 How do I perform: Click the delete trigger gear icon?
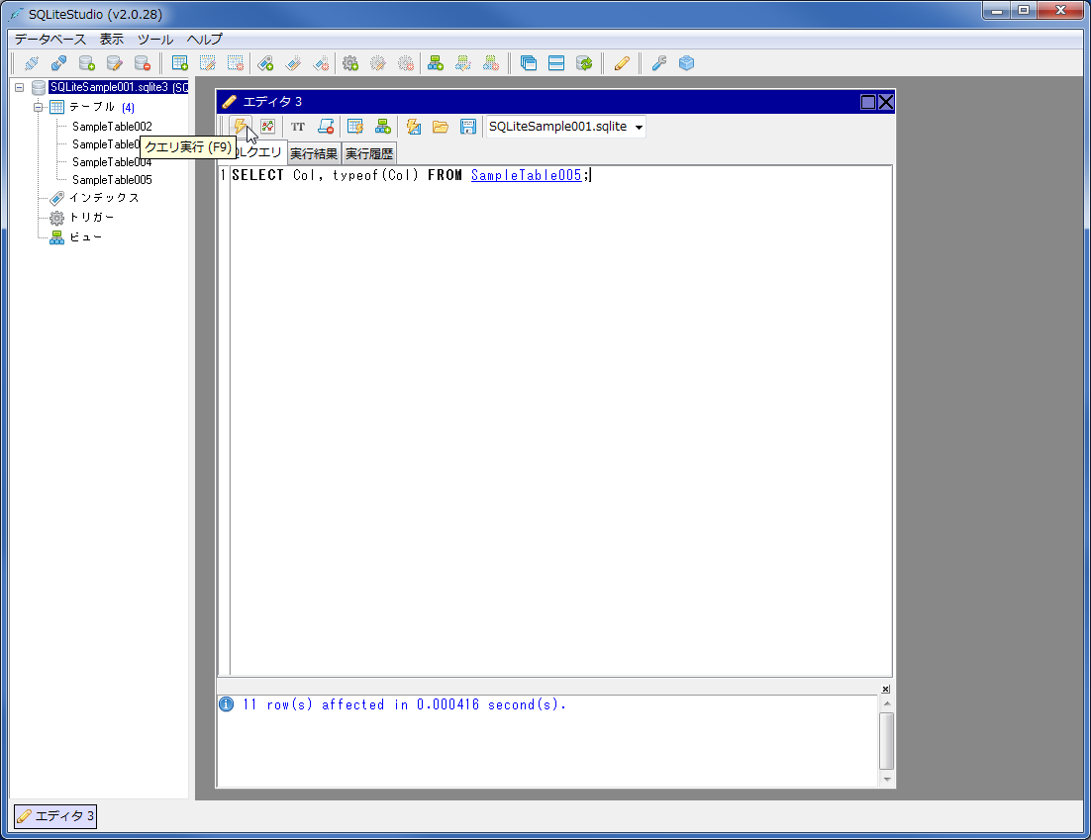pos(406,64)
